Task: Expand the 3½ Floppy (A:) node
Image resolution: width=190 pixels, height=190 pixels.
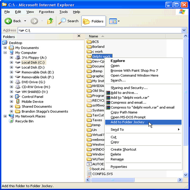Action: pos(11,57)
